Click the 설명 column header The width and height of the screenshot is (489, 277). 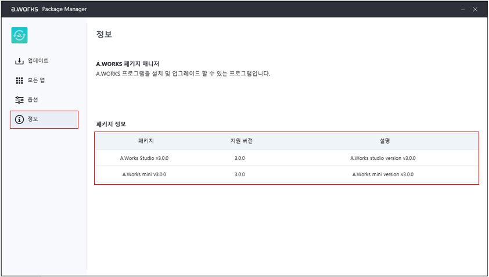point(383,141)
